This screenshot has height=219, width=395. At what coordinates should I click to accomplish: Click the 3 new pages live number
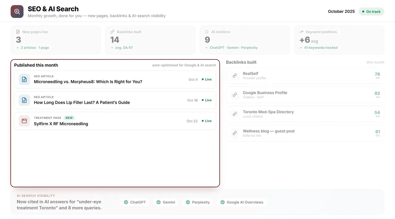(x=19, y=40)
